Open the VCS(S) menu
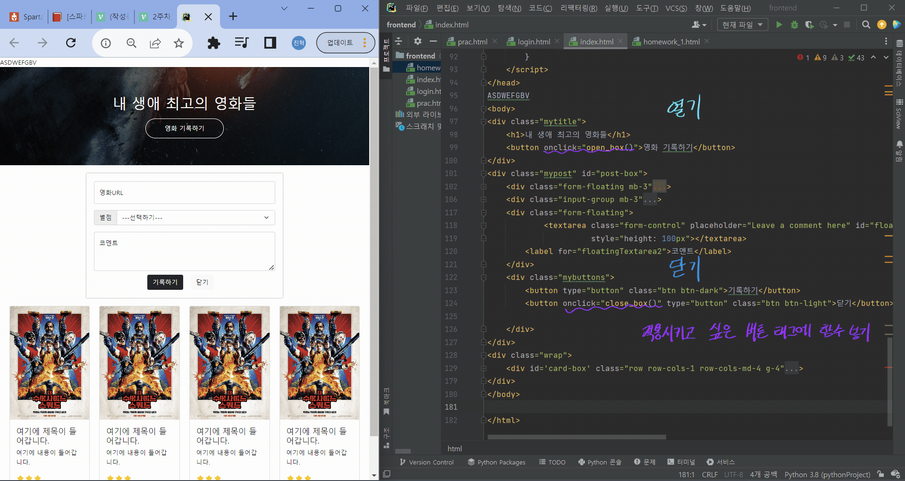The image size is (905, 481). (676, 8)
